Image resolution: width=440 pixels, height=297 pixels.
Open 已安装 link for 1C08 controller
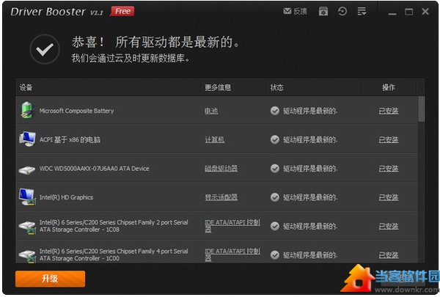389,227
